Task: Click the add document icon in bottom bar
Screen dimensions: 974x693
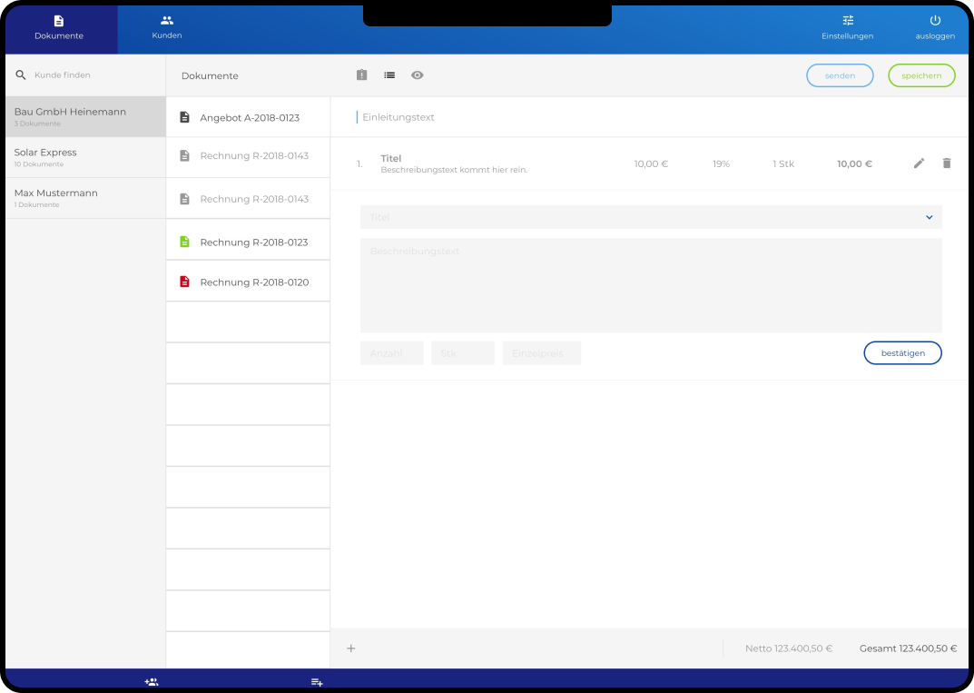Action: pos(317,682)
